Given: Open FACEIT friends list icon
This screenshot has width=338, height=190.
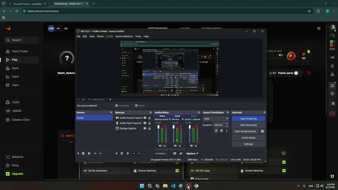Looking at the screenshot, I should click(x=332, y=75).
